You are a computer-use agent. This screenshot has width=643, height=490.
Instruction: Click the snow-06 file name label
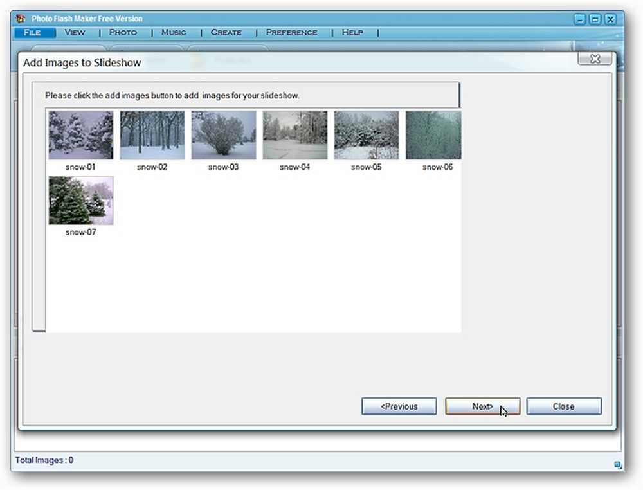437,167
